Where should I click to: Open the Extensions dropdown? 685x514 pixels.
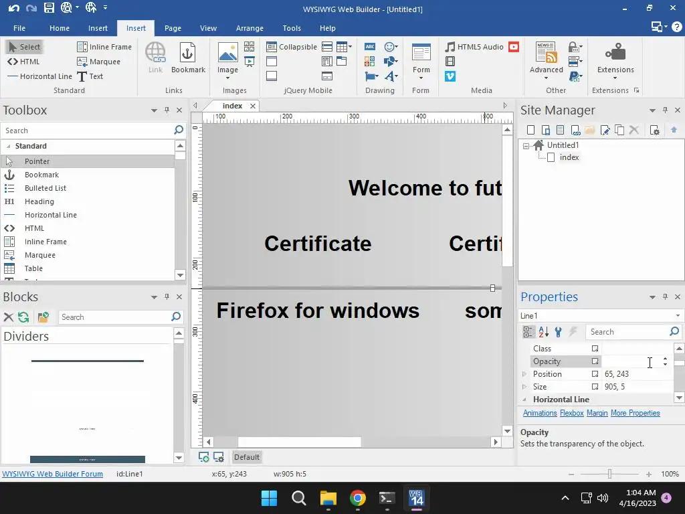[x=615, y=78]
